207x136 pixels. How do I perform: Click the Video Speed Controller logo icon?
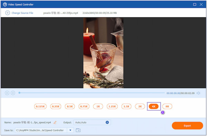[5, 4]
